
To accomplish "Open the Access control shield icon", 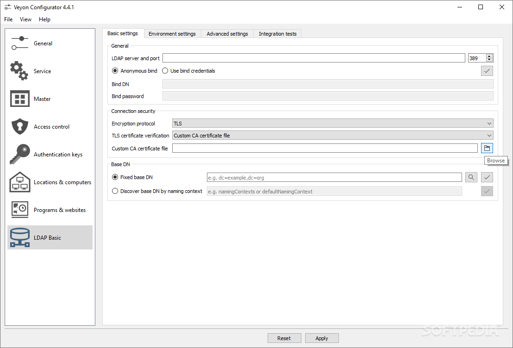I will [19, 127].
